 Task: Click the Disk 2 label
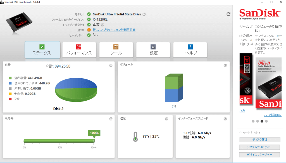(x=58, y=109)
